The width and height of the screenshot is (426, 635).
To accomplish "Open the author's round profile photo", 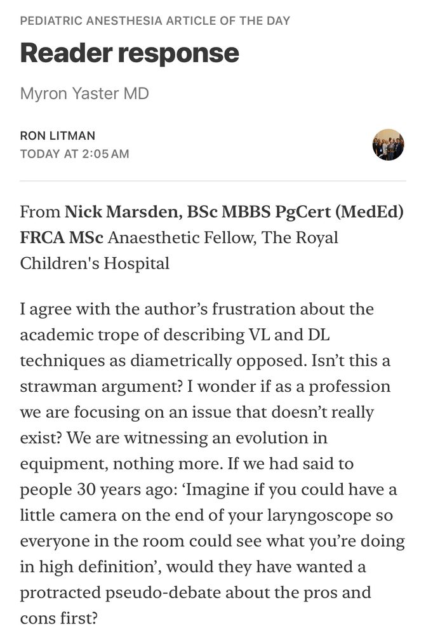I will 388,145.
